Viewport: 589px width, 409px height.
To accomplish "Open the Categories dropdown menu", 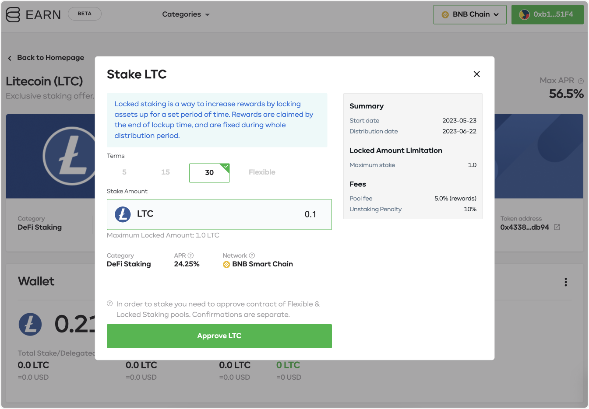I will coord(186,14).
